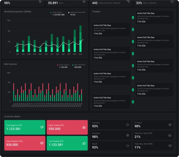Image resolution: width=179 pixels, height=157 pixels.
Task: Click the crossed thumbs-up icon in False Positive tile
Action: 84,127
